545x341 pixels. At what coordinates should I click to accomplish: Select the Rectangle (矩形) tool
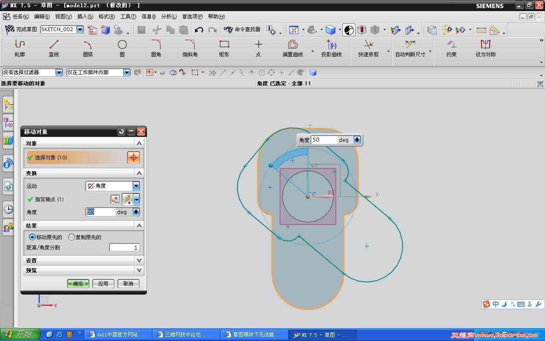224,48
